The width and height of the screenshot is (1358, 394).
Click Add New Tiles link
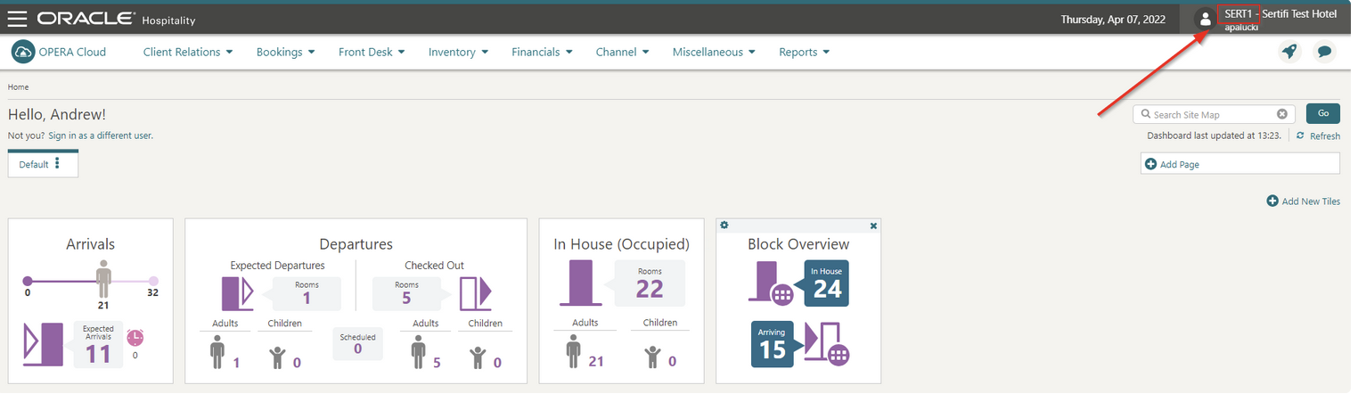pyautogui.click(x=1310, y=201)
